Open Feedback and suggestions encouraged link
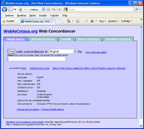The width and height of the screenshot is (144, 129). click(25, 122)
